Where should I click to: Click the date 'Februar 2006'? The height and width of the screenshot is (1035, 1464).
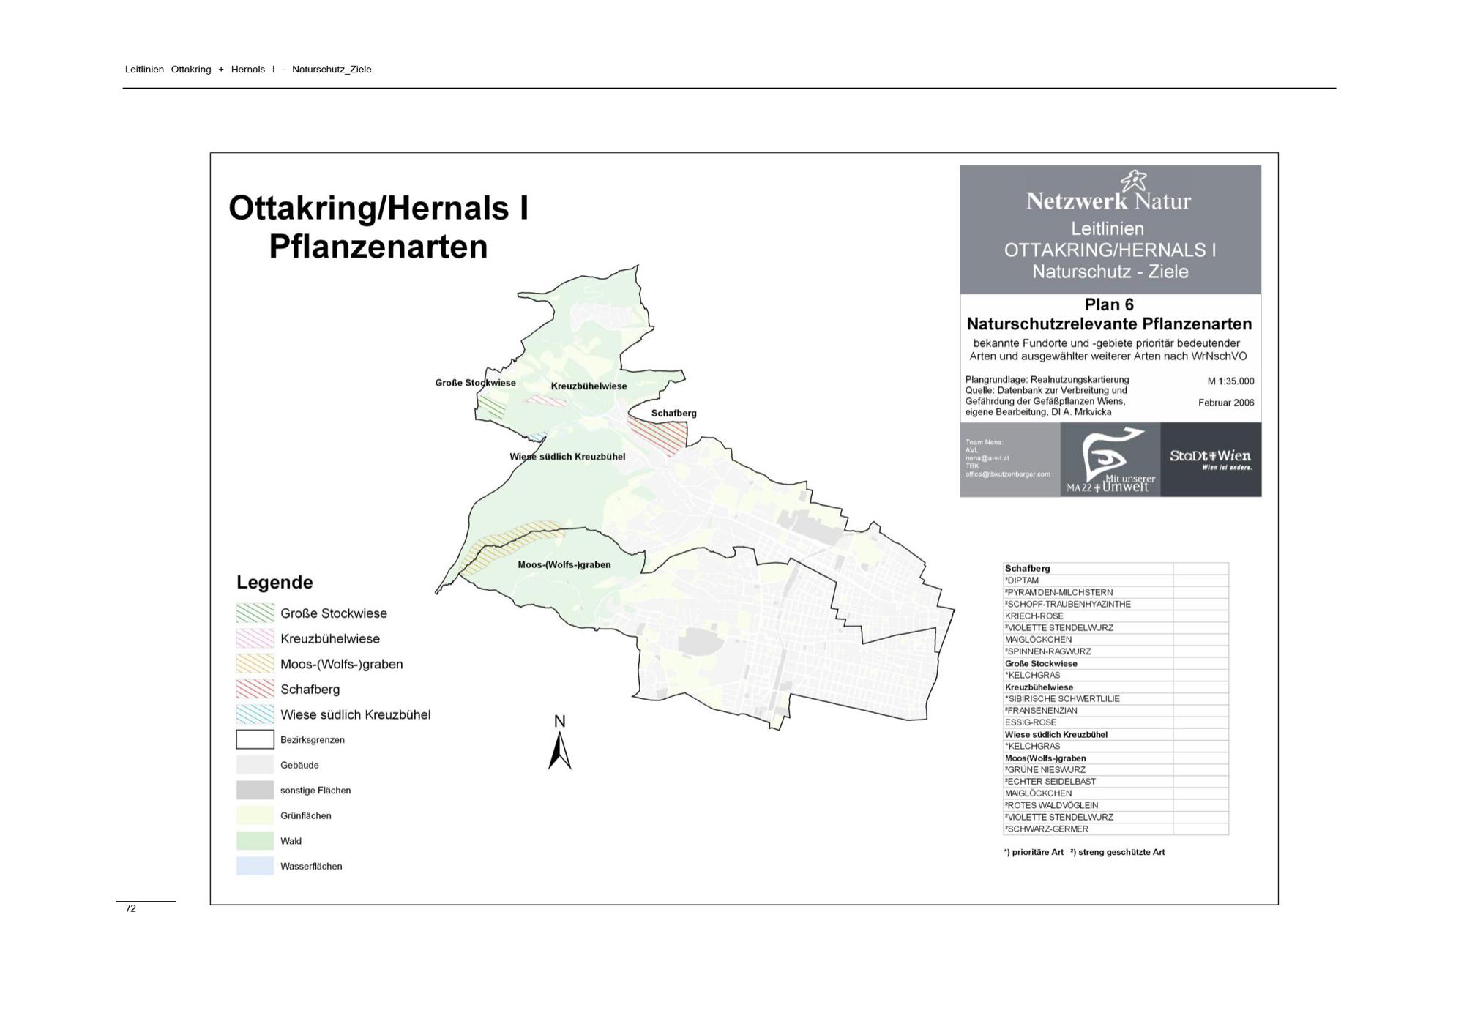tap(1226, 403)
